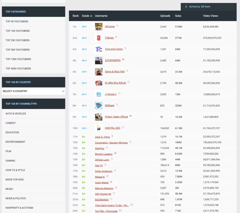Click the icon beside BingGo Leaders

click(115, 153)
